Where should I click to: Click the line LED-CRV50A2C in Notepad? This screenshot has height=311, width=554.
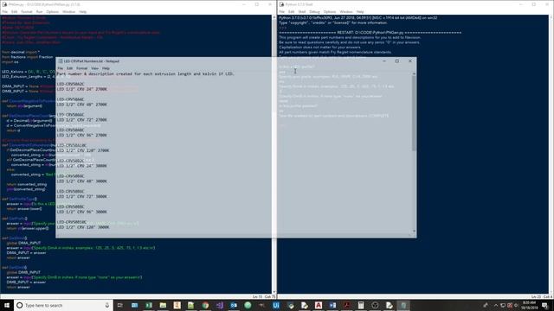click(x=71, y=85)
